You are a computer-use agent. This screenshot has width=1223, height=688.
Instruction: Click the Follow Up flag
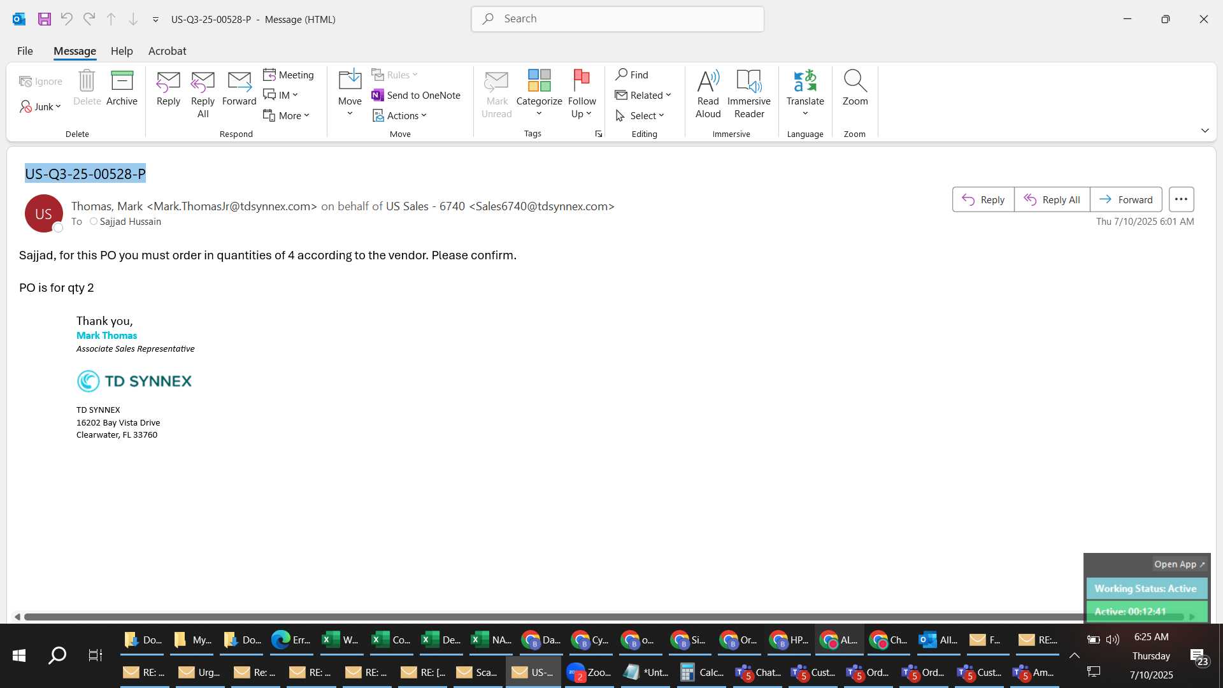582,93
